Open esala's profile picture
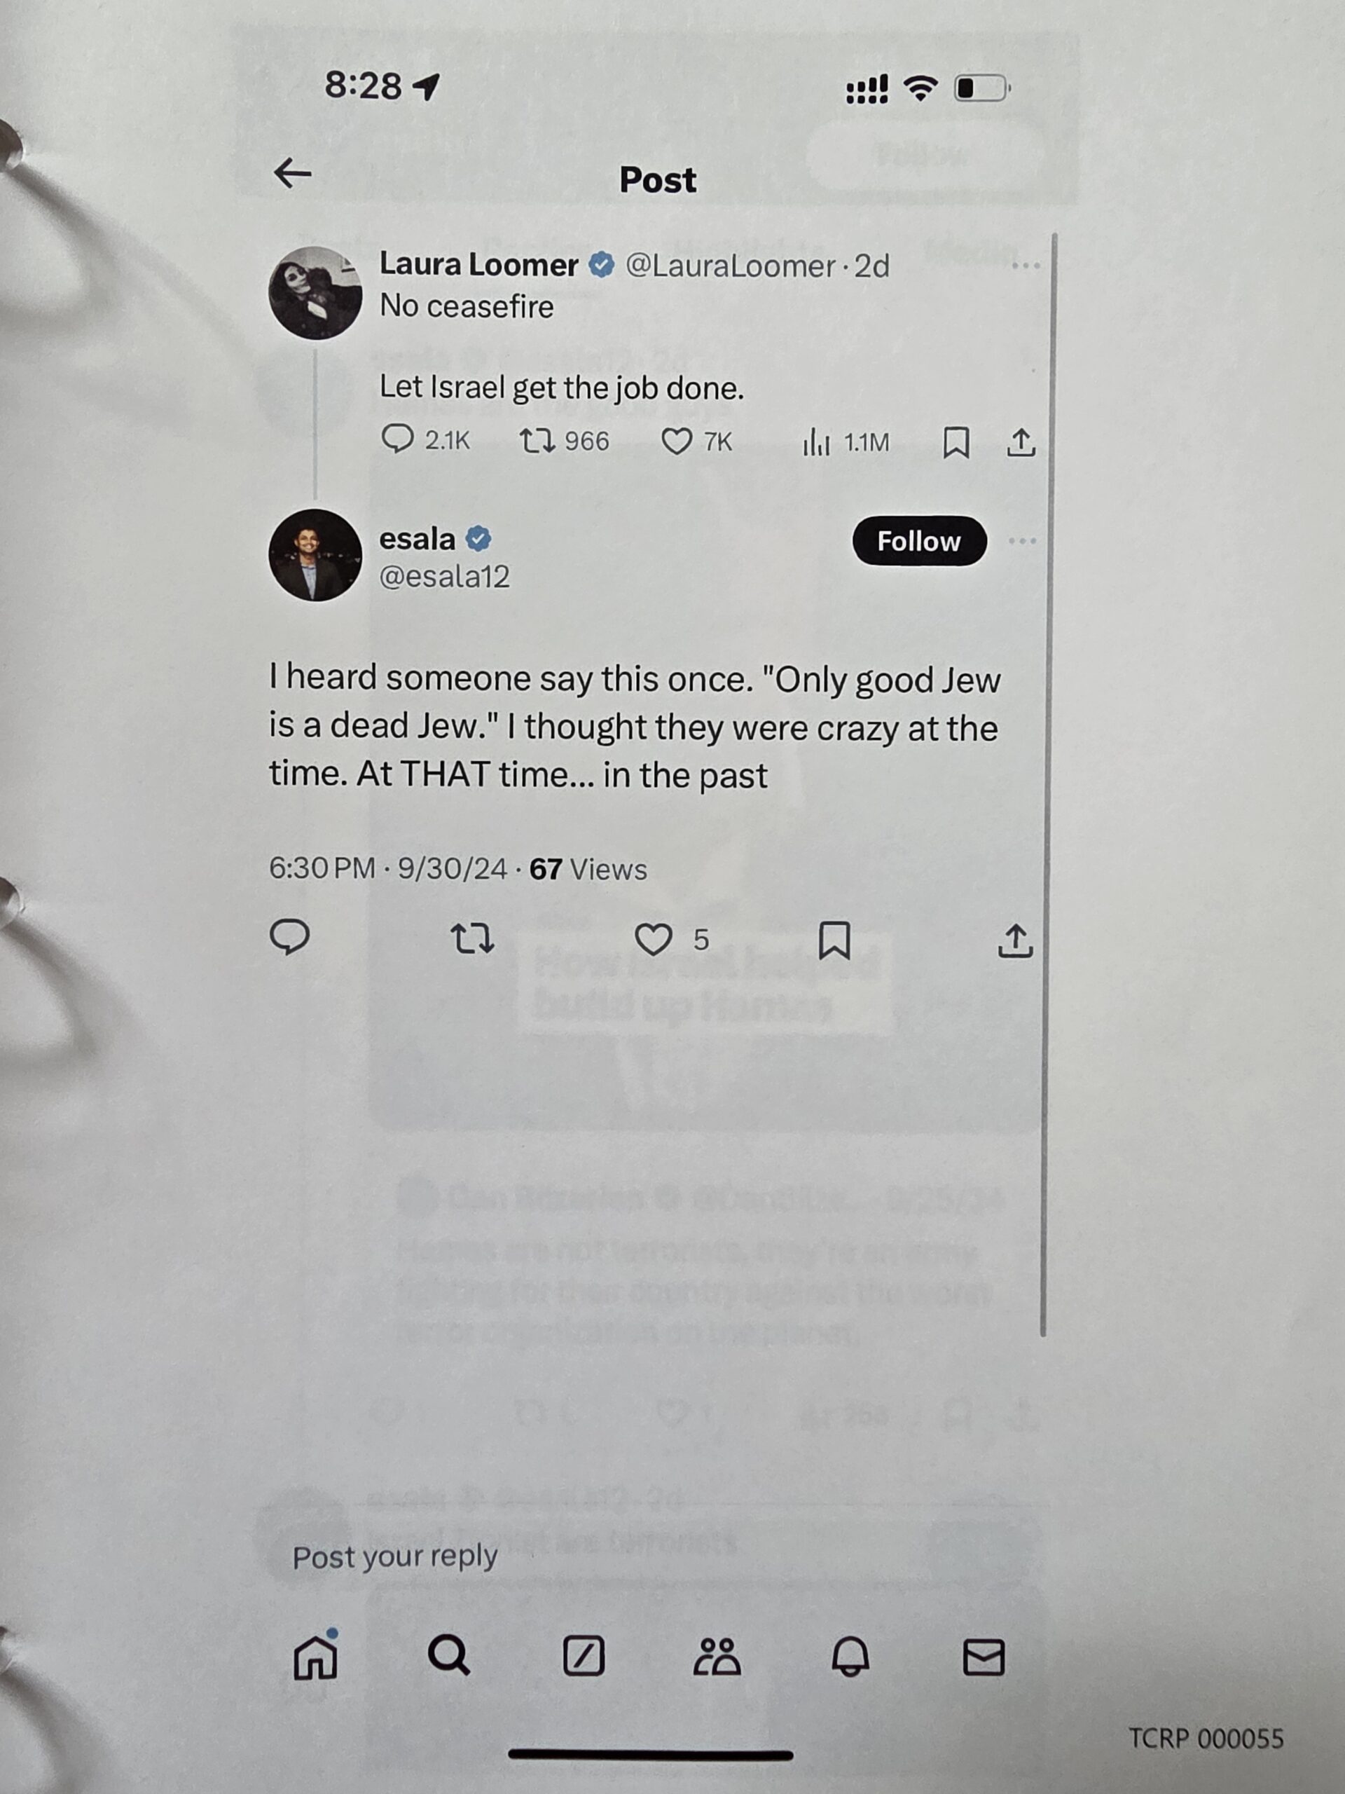The image size is (1345, 1794). tap(315, 556)
